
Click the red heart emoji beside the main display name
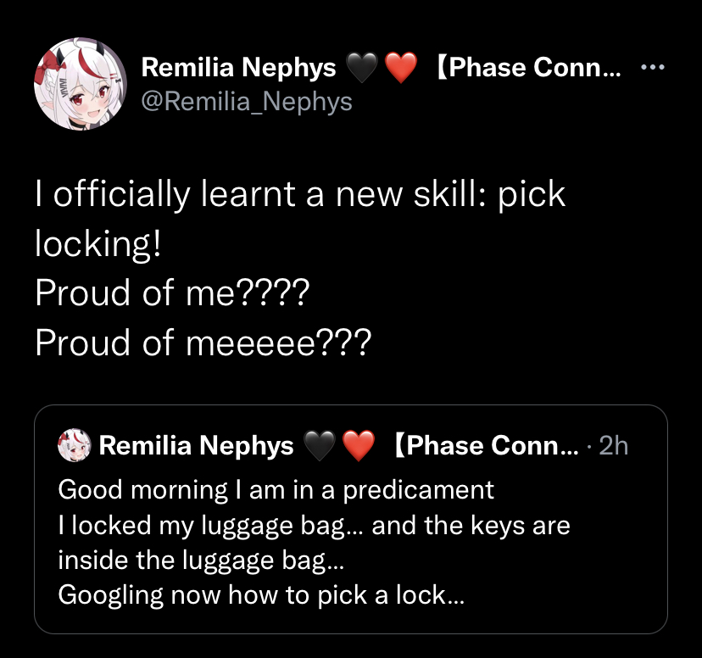point(401,67)
